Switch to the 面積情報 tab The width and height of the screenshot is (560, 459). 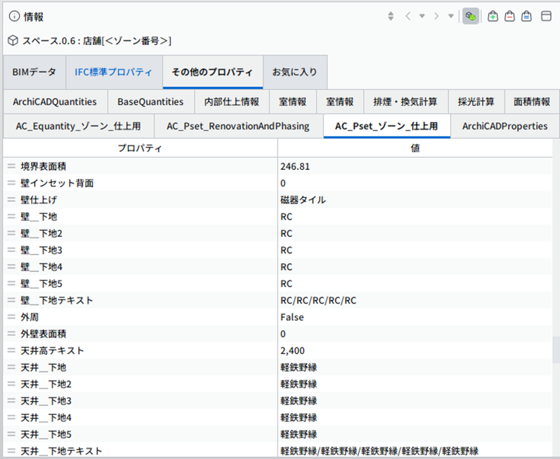coord(532,102)
